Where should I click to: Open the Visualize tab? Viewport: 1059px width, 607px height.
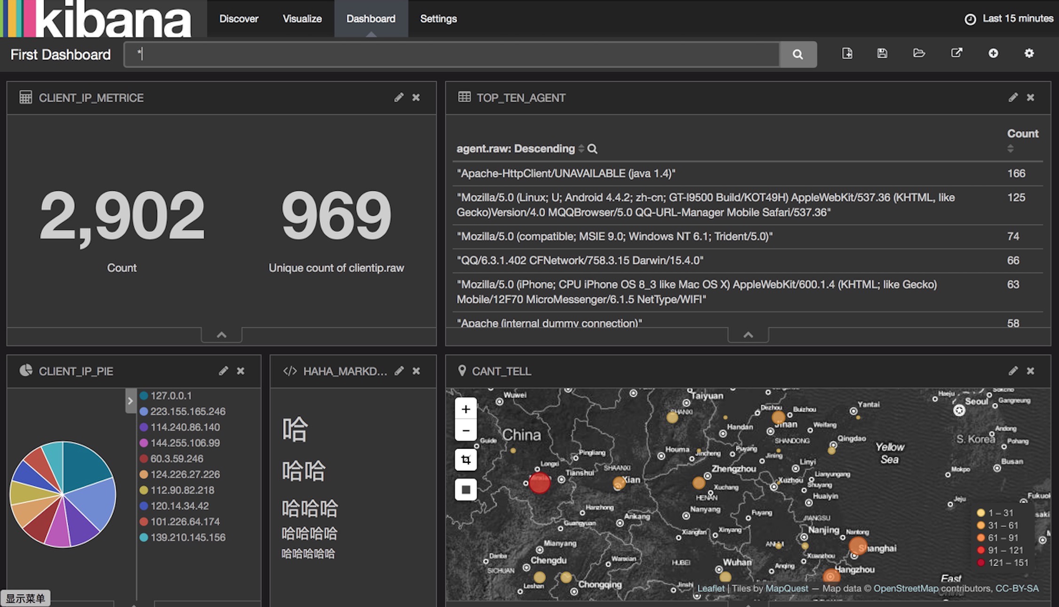coord(302,19)
